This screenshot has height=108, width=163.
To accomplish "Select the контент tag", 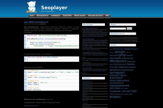I will pos(116,78).
